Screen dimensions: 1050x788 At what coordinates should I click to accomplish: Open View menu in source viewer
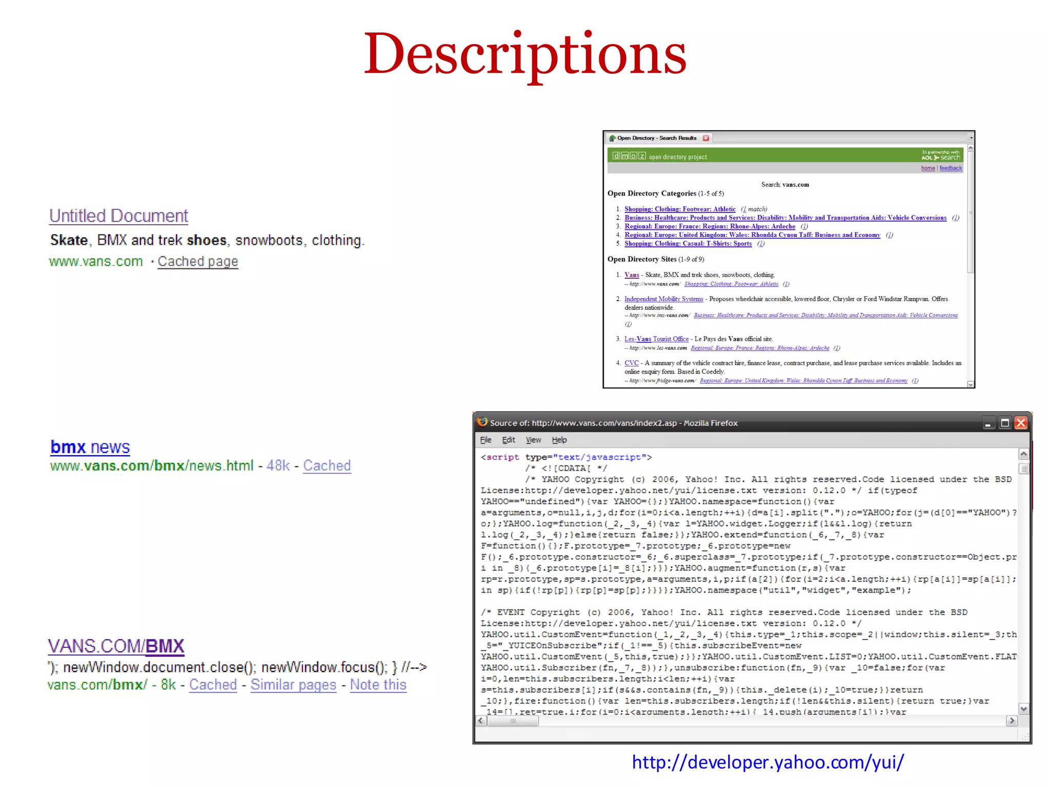pyautogui.click(x=533, y=440)
